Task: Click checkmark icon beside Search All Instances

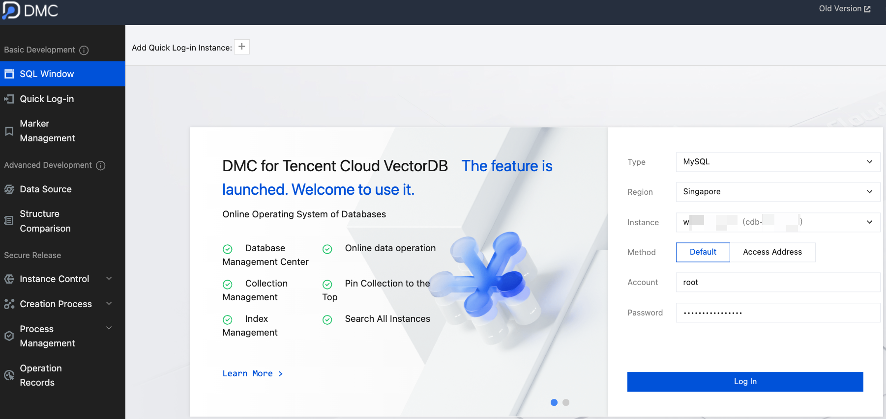Action: click(327, 320)
